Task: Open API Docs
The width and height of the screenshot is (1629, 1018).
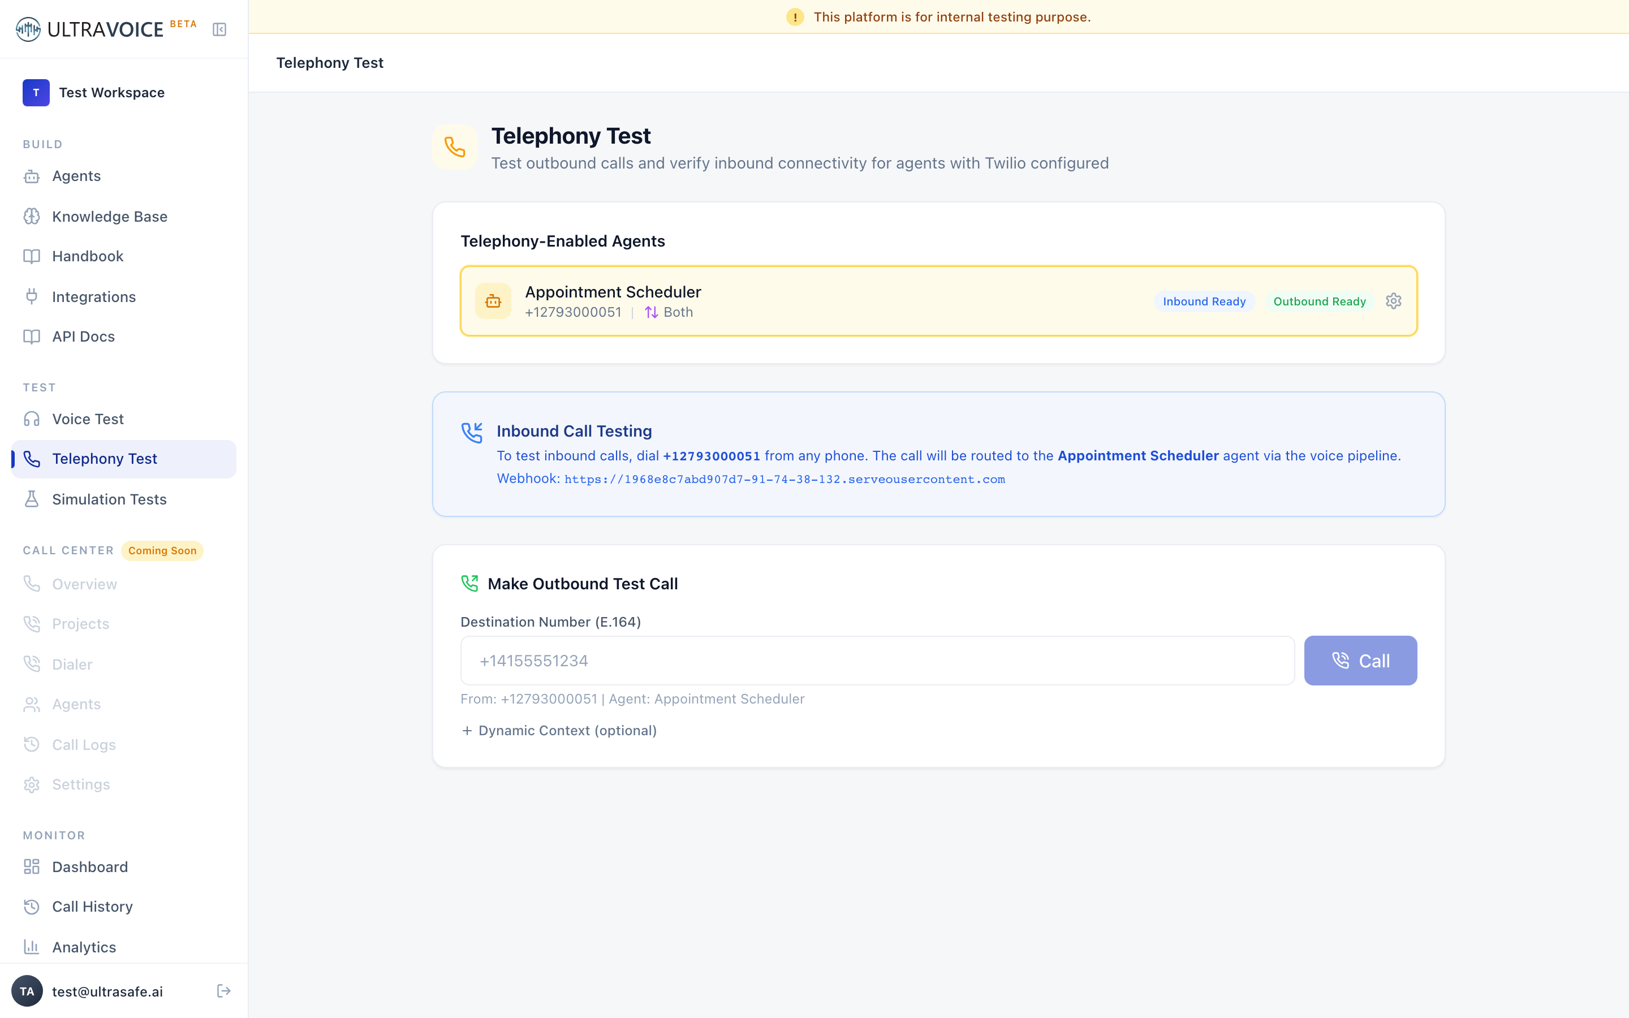Action: point(124,336)
